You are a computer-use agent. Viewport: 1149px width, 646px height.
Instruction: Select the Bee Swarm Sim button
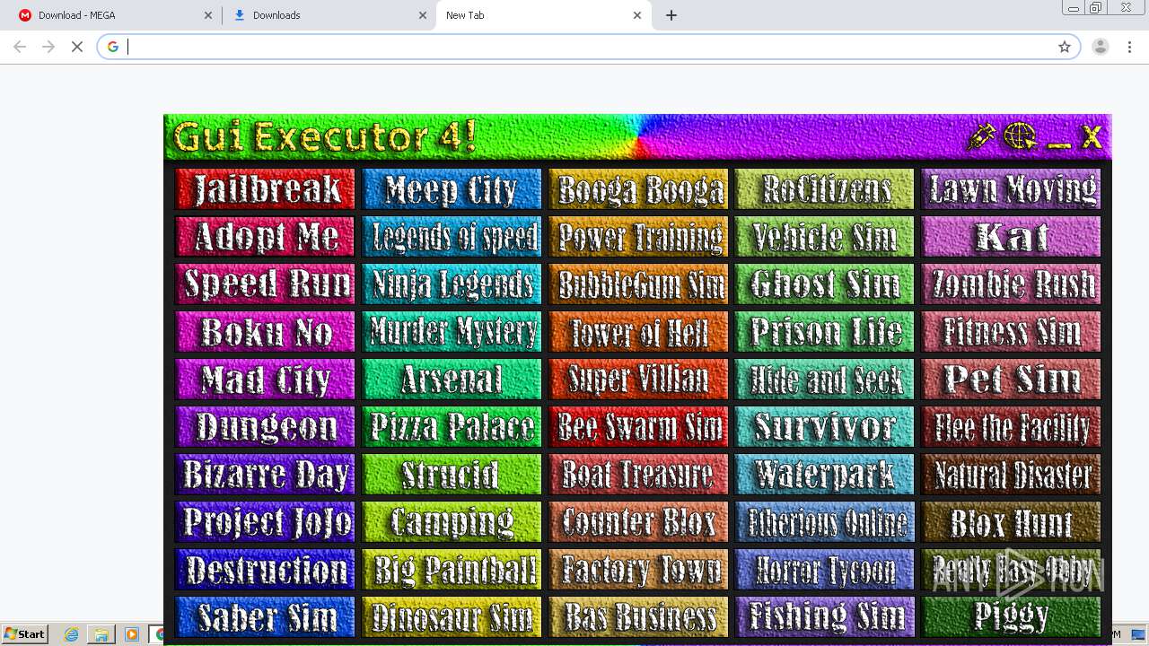click(x=639, y=427)
